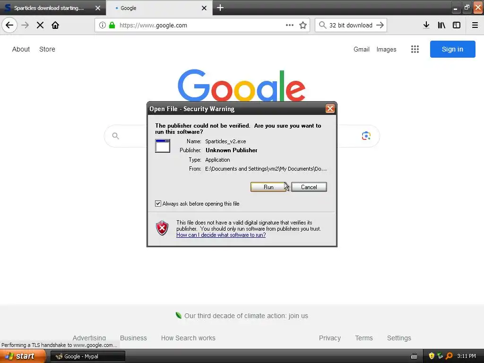Click the red shield warning icon in dialog

tap(162, 228)
